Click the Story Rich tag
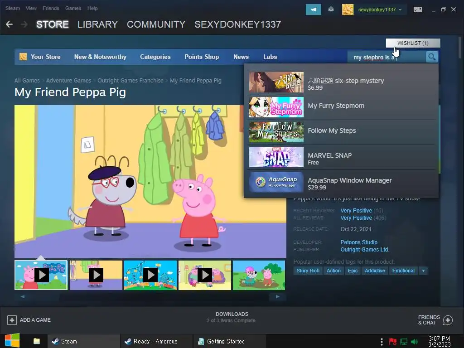464x348 pixels. point(308,271)
